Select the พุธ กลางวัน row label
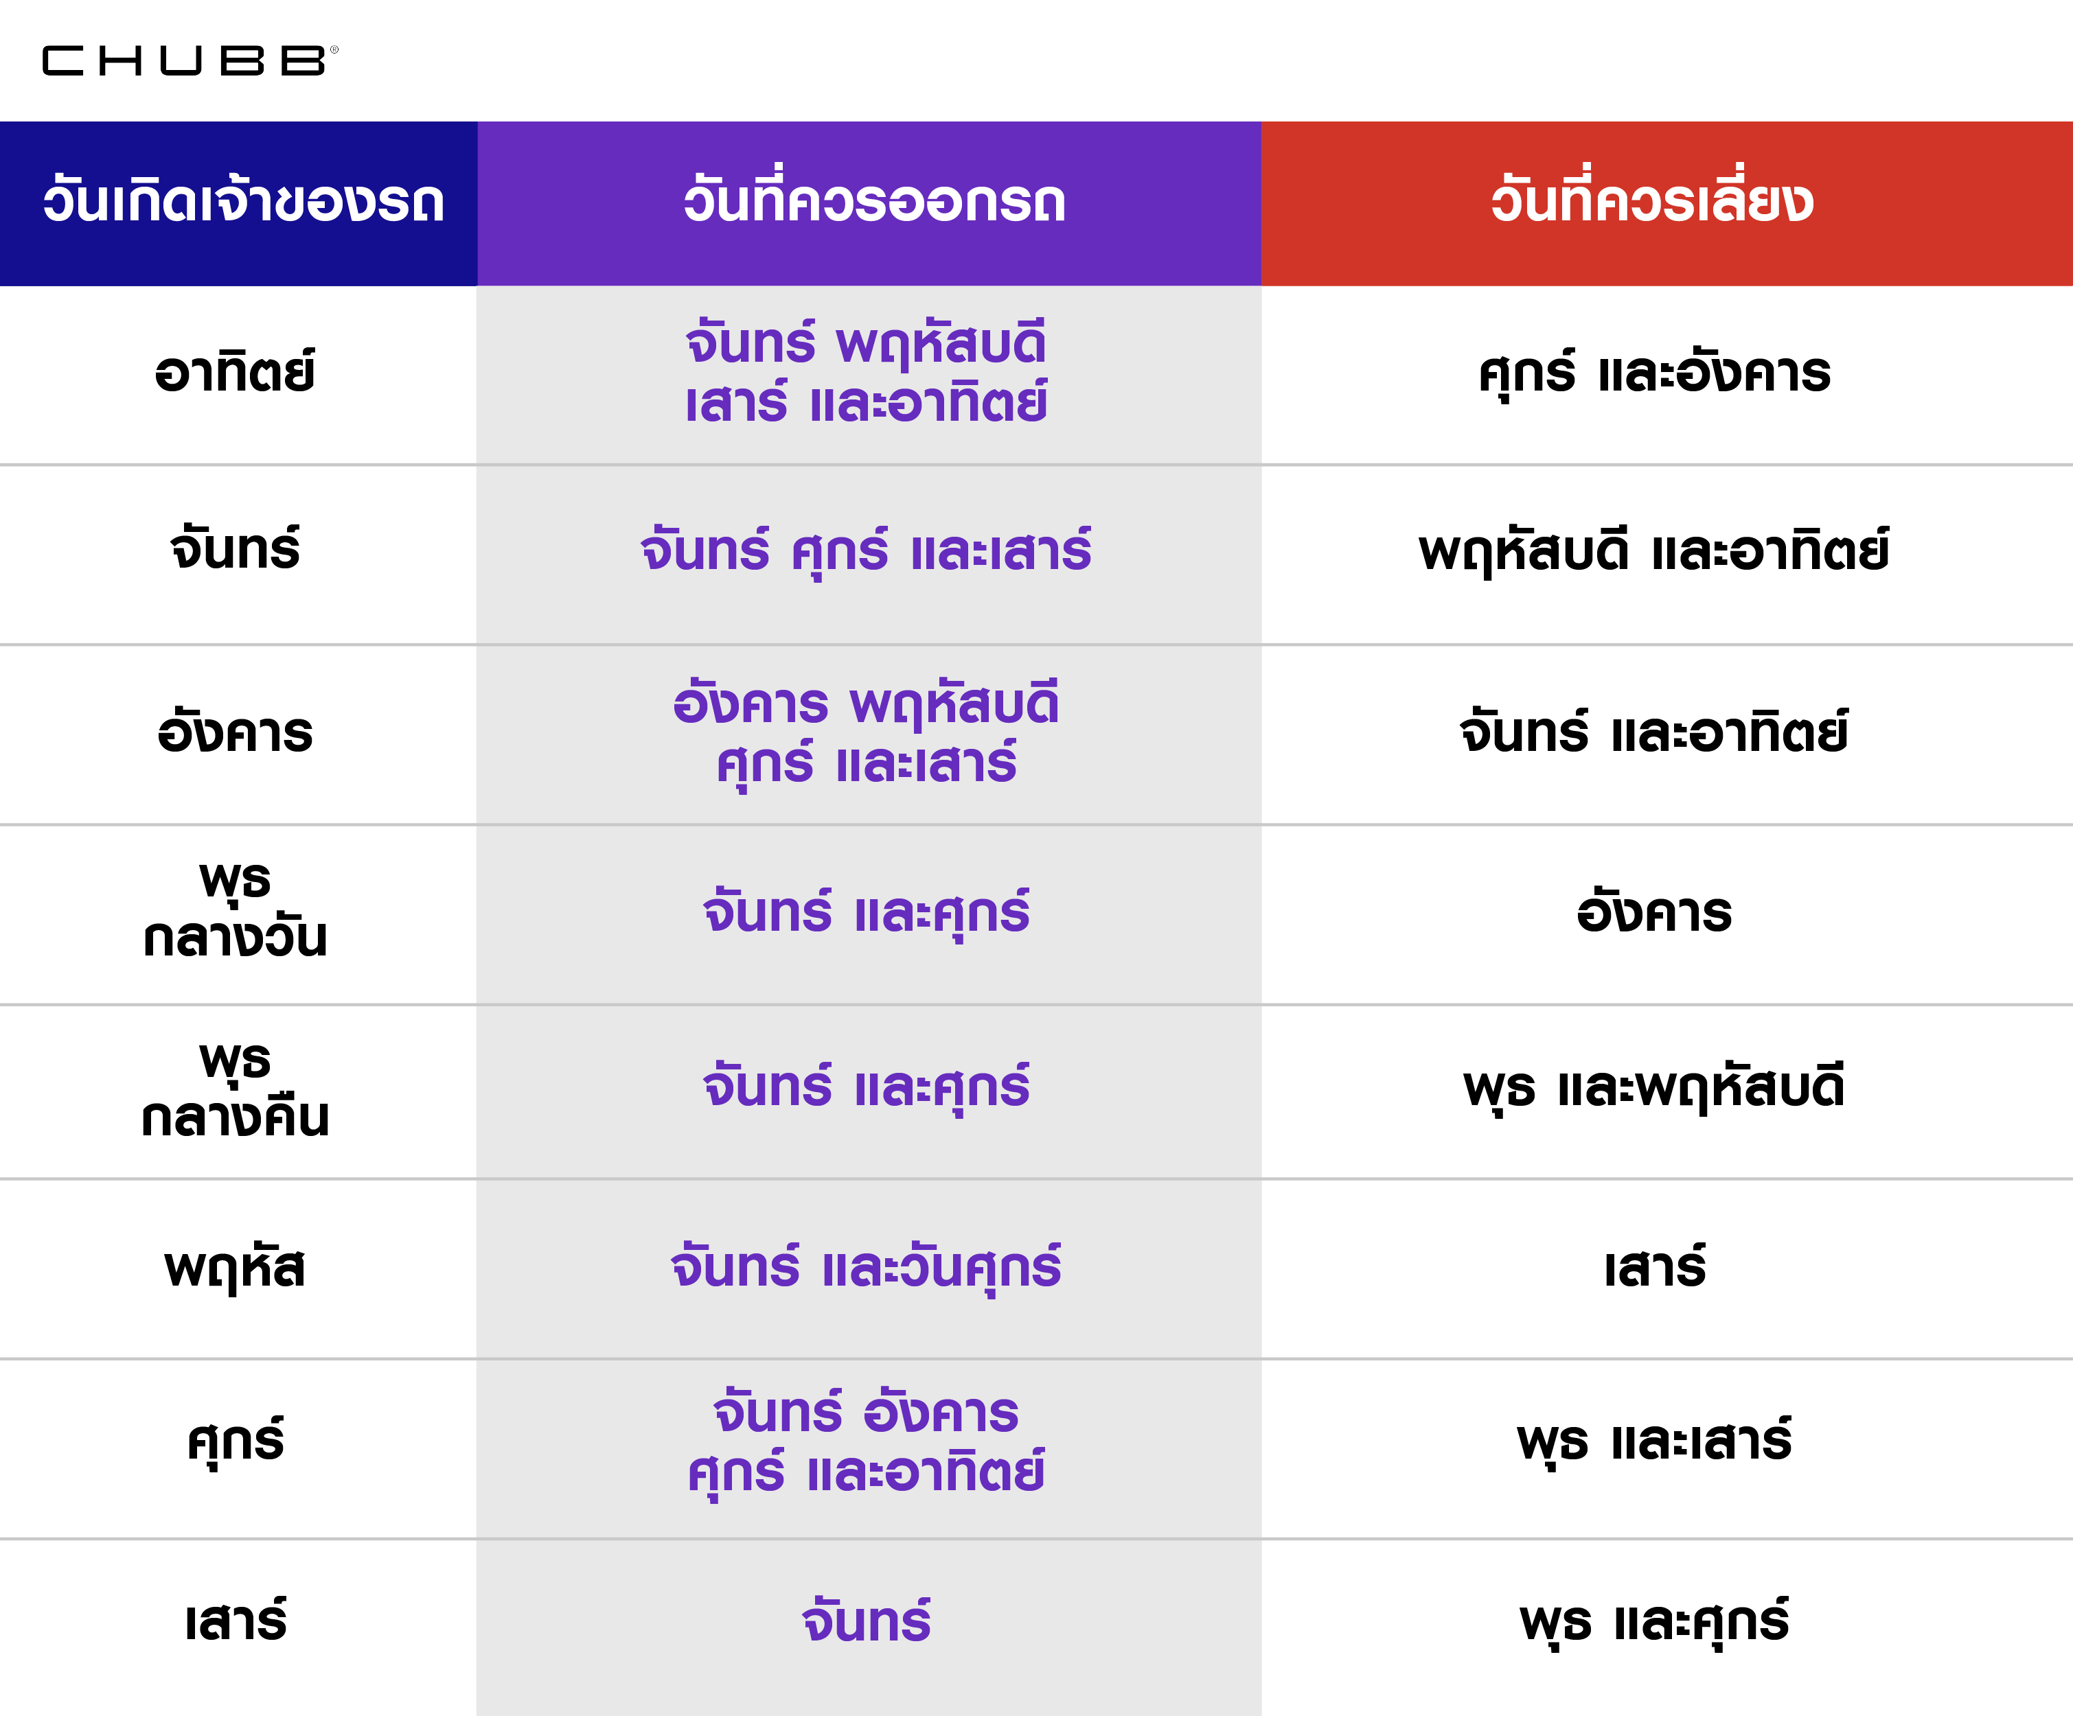This screenshot has height=1716, width=2073. [x=235, y=909]
